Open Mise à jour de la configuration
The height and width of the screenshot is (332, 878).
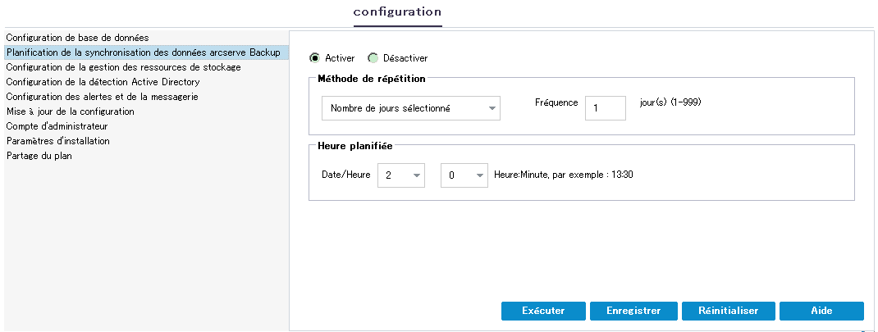point(70,111)
